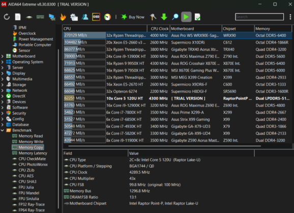Click the horizontal scrollbar under results
Image resolution: width=294 pixels, height=213 pixels.
[x=164, y=146]
